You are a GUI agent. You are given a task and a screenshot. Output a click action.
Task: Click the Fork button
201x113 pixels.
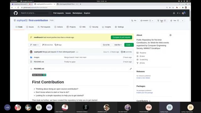pyautogui.click(x=161, y=20)
